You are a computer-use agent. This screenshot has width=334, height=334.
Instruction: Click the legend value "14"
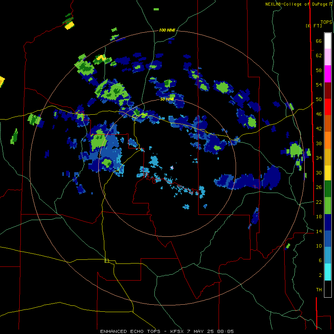click(x=319, y=231)
